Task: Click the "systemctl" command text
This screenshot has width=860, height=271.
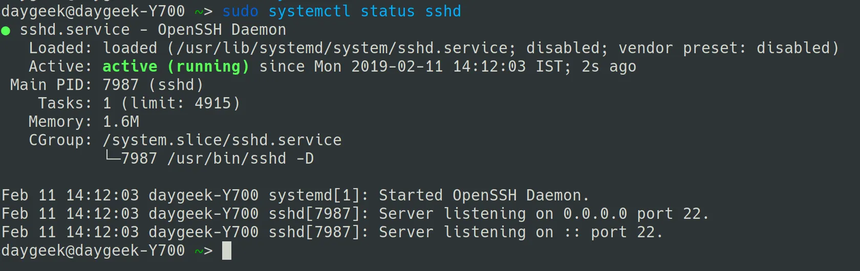Action: (x=309, y=11)
